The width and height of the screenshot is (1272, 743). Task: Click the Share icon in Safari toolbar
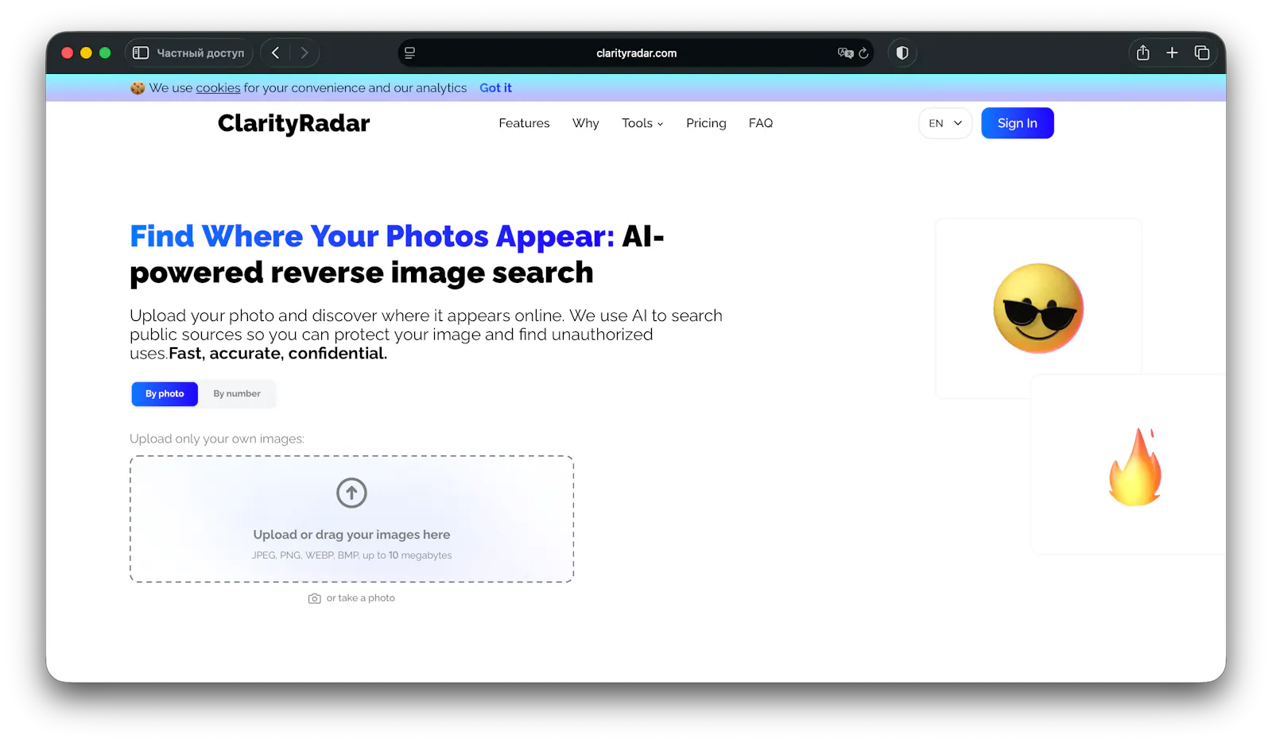click(1143, 53)
